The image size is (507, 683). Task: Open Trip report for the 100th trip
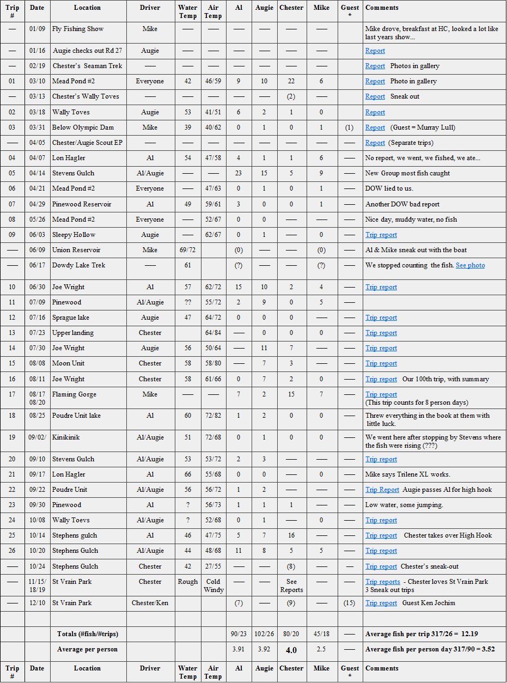(x=381, y=379)
